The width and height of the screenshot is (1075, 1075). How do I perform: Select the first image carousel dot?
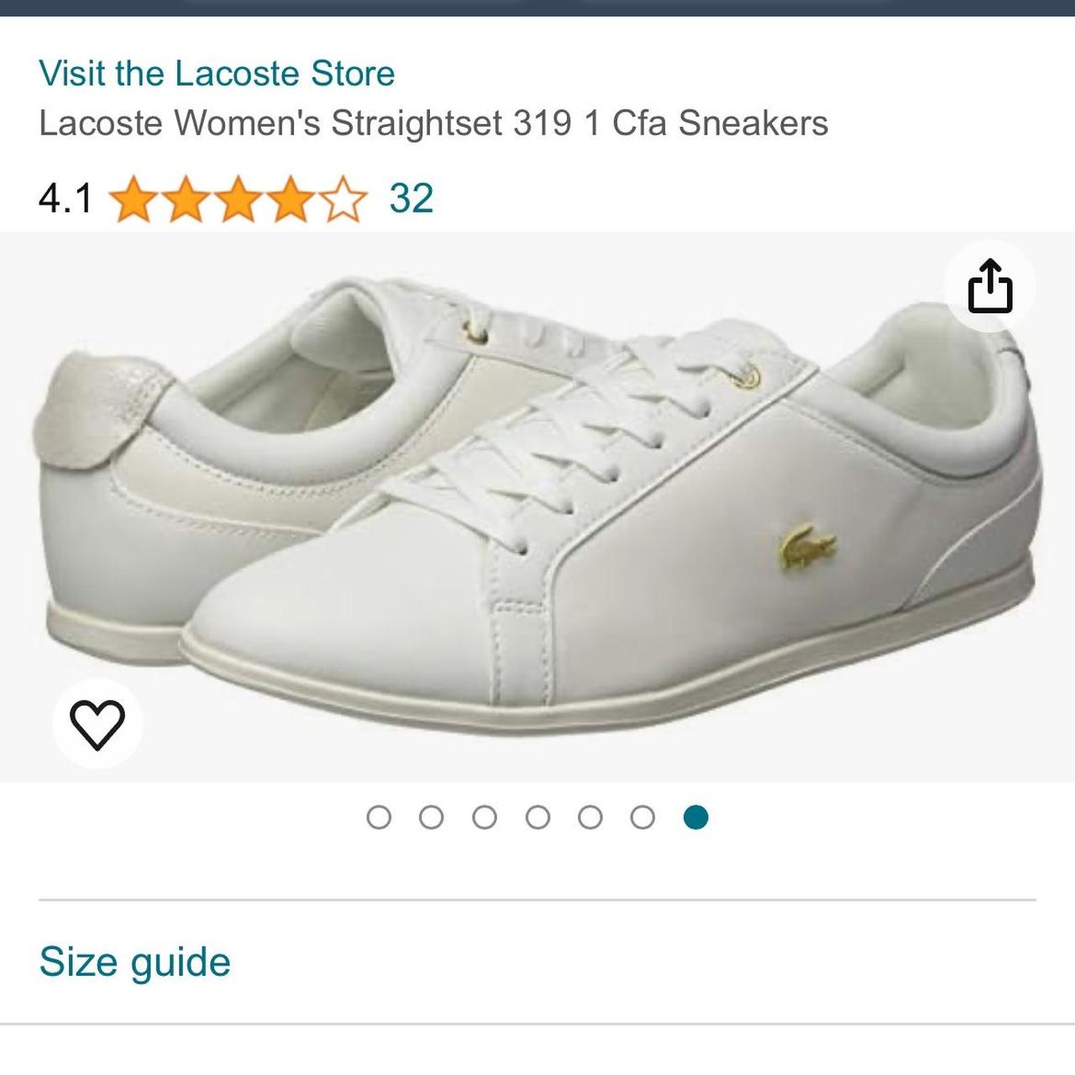click(x=379, y=817)
